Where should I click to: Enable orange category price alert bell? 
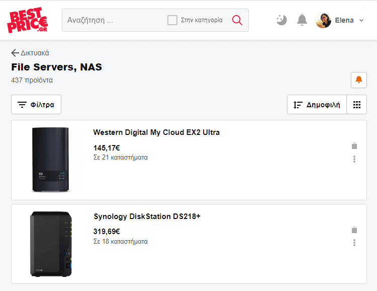pos(359,80)
